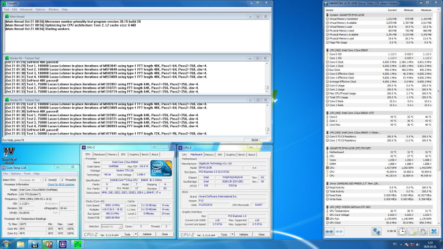Open Edit menu in Prime95
This screenshot has height=249, width=443.
pyautogui.click(x=14, y=9)
